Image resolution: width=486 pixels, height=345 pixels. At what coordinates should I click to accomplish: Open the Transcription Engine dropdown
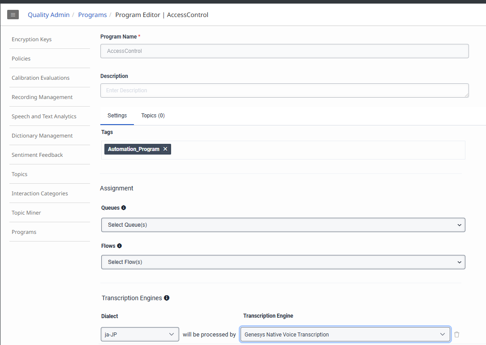point(345,334)
